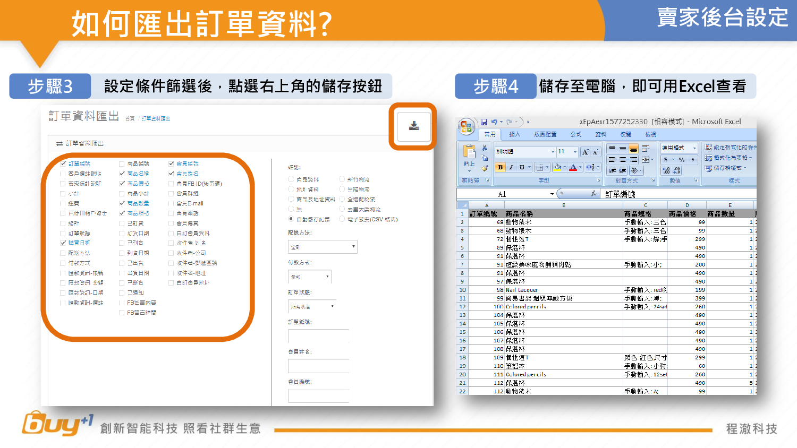Click the 訂單編號 text input field

coord(318,336)
